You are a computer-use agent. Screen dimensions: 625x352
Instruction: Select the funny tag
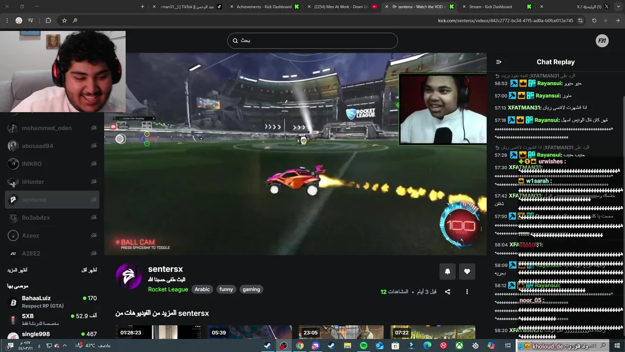[226, 289]
